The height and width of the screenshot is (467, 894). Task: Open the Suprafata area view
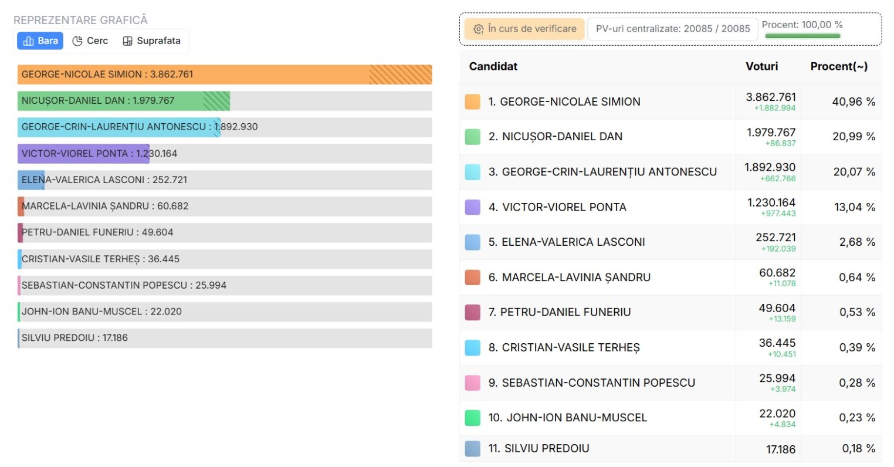pos(151,40)
